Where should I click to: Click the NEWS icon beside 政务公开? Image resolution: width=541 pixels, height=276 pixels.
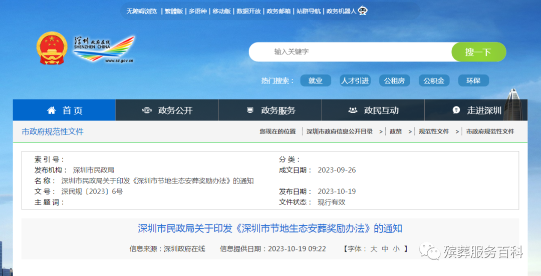(147, 110)
